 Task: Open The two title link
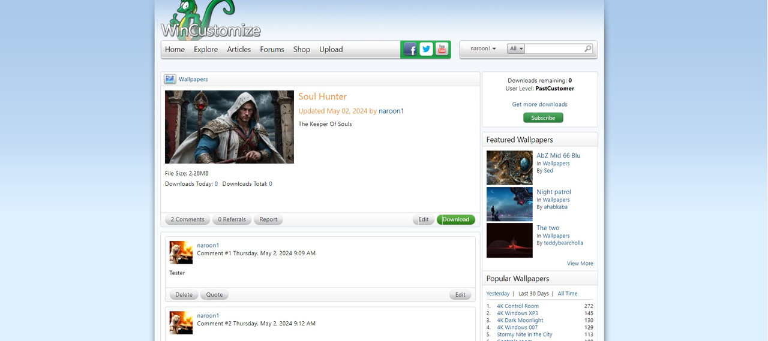pyautogui.click(x=548, y=228)
